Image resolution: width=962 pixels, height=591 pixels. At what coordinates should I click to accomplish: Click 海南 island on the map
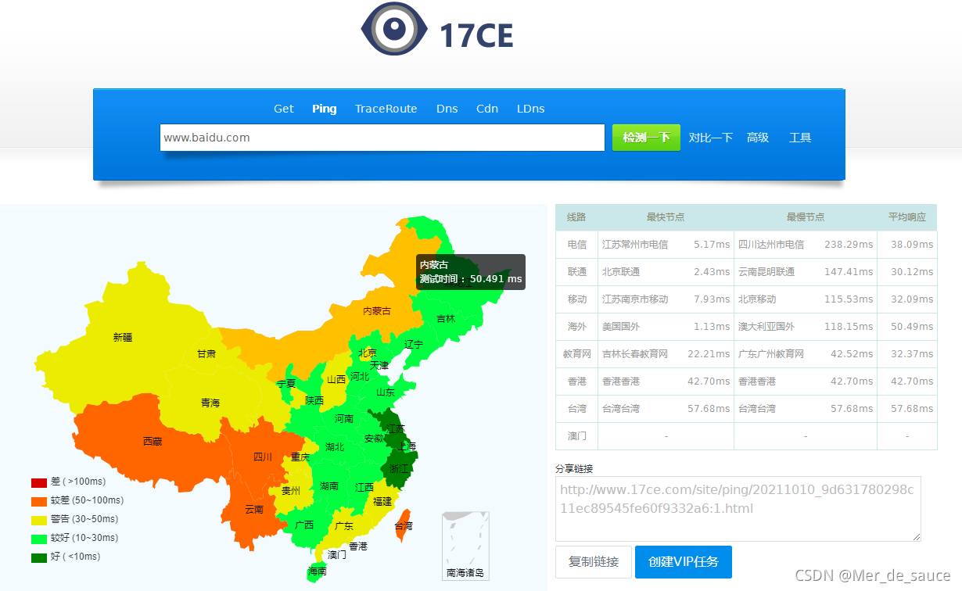pos(317,571)
